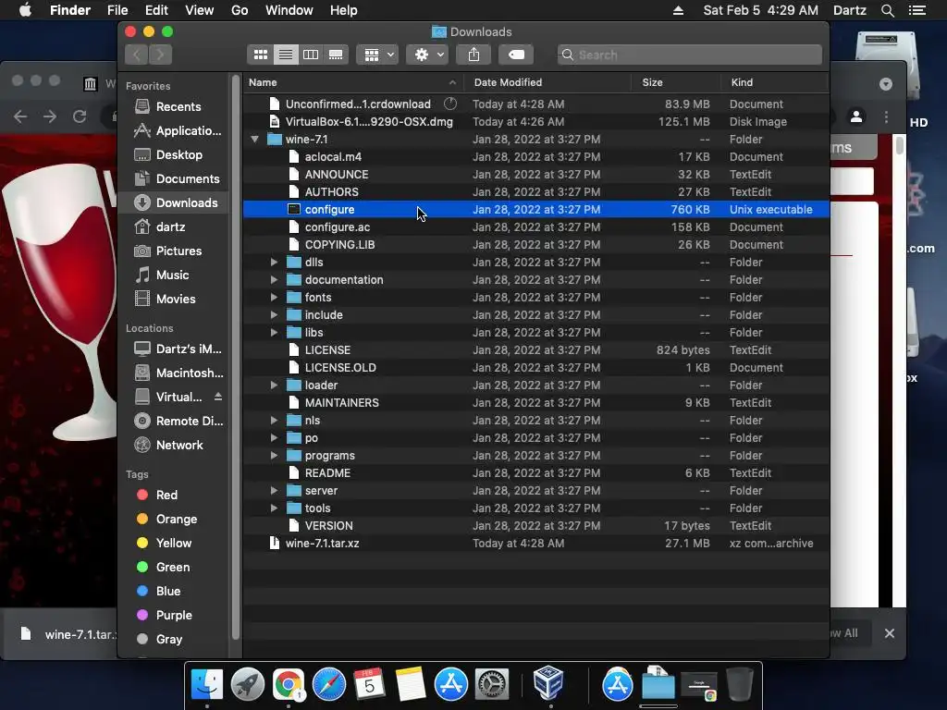Switch Finder to column view
Screen dimensions: 947x710
pos(311,55)
